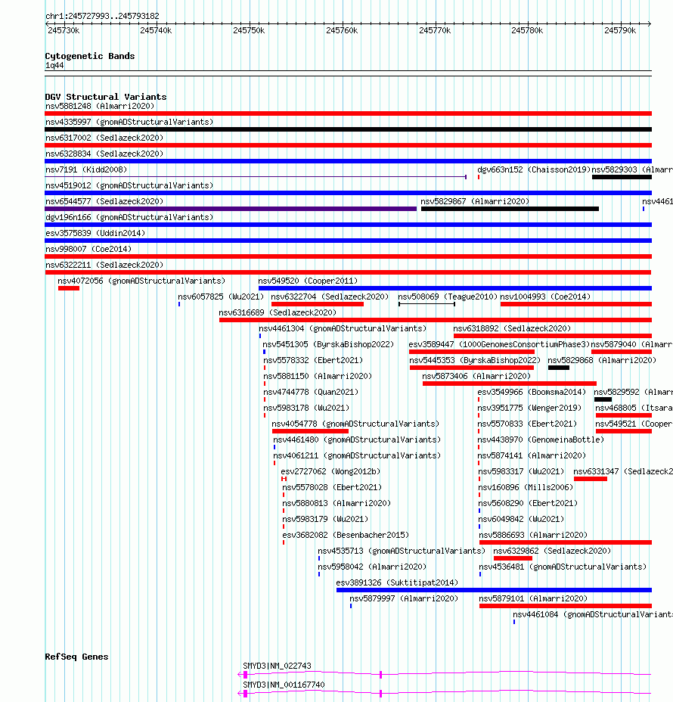The height and width of the screenshot is (702, 673).
Task: Open esv2727062 (Wong2012b) variant label
Action: [330, 471]
